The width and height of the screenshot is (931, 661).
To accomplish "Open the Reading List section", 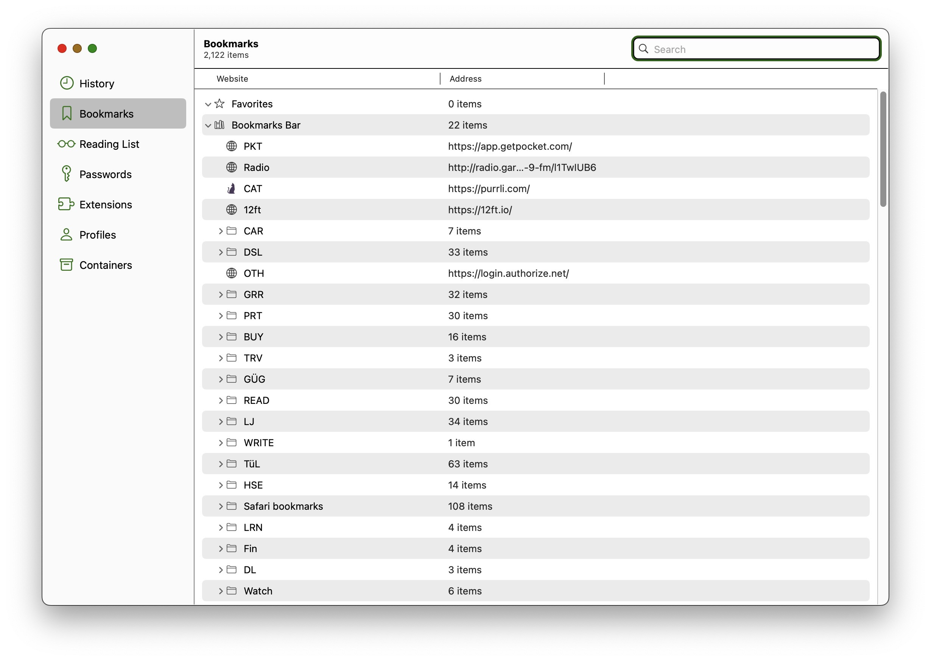I will pyautogui.click(x=118, y=144).
